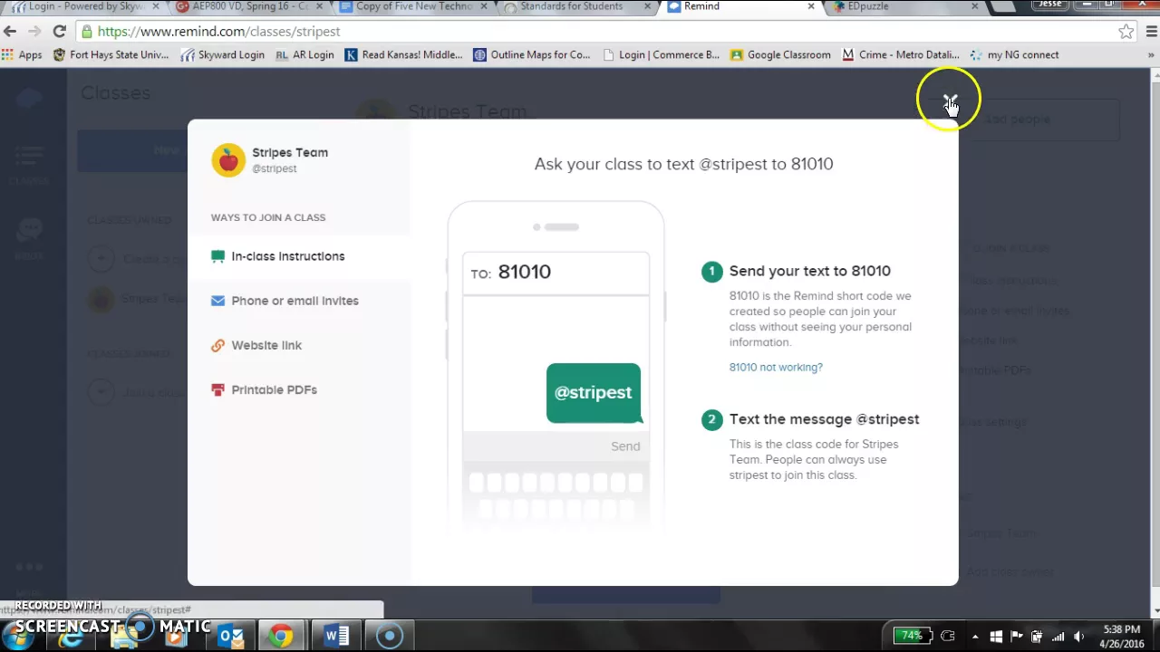Screen dimensions: 1160x652
Task: Click the red Printable PDFs icon
Action: click(x=217, y=389)
